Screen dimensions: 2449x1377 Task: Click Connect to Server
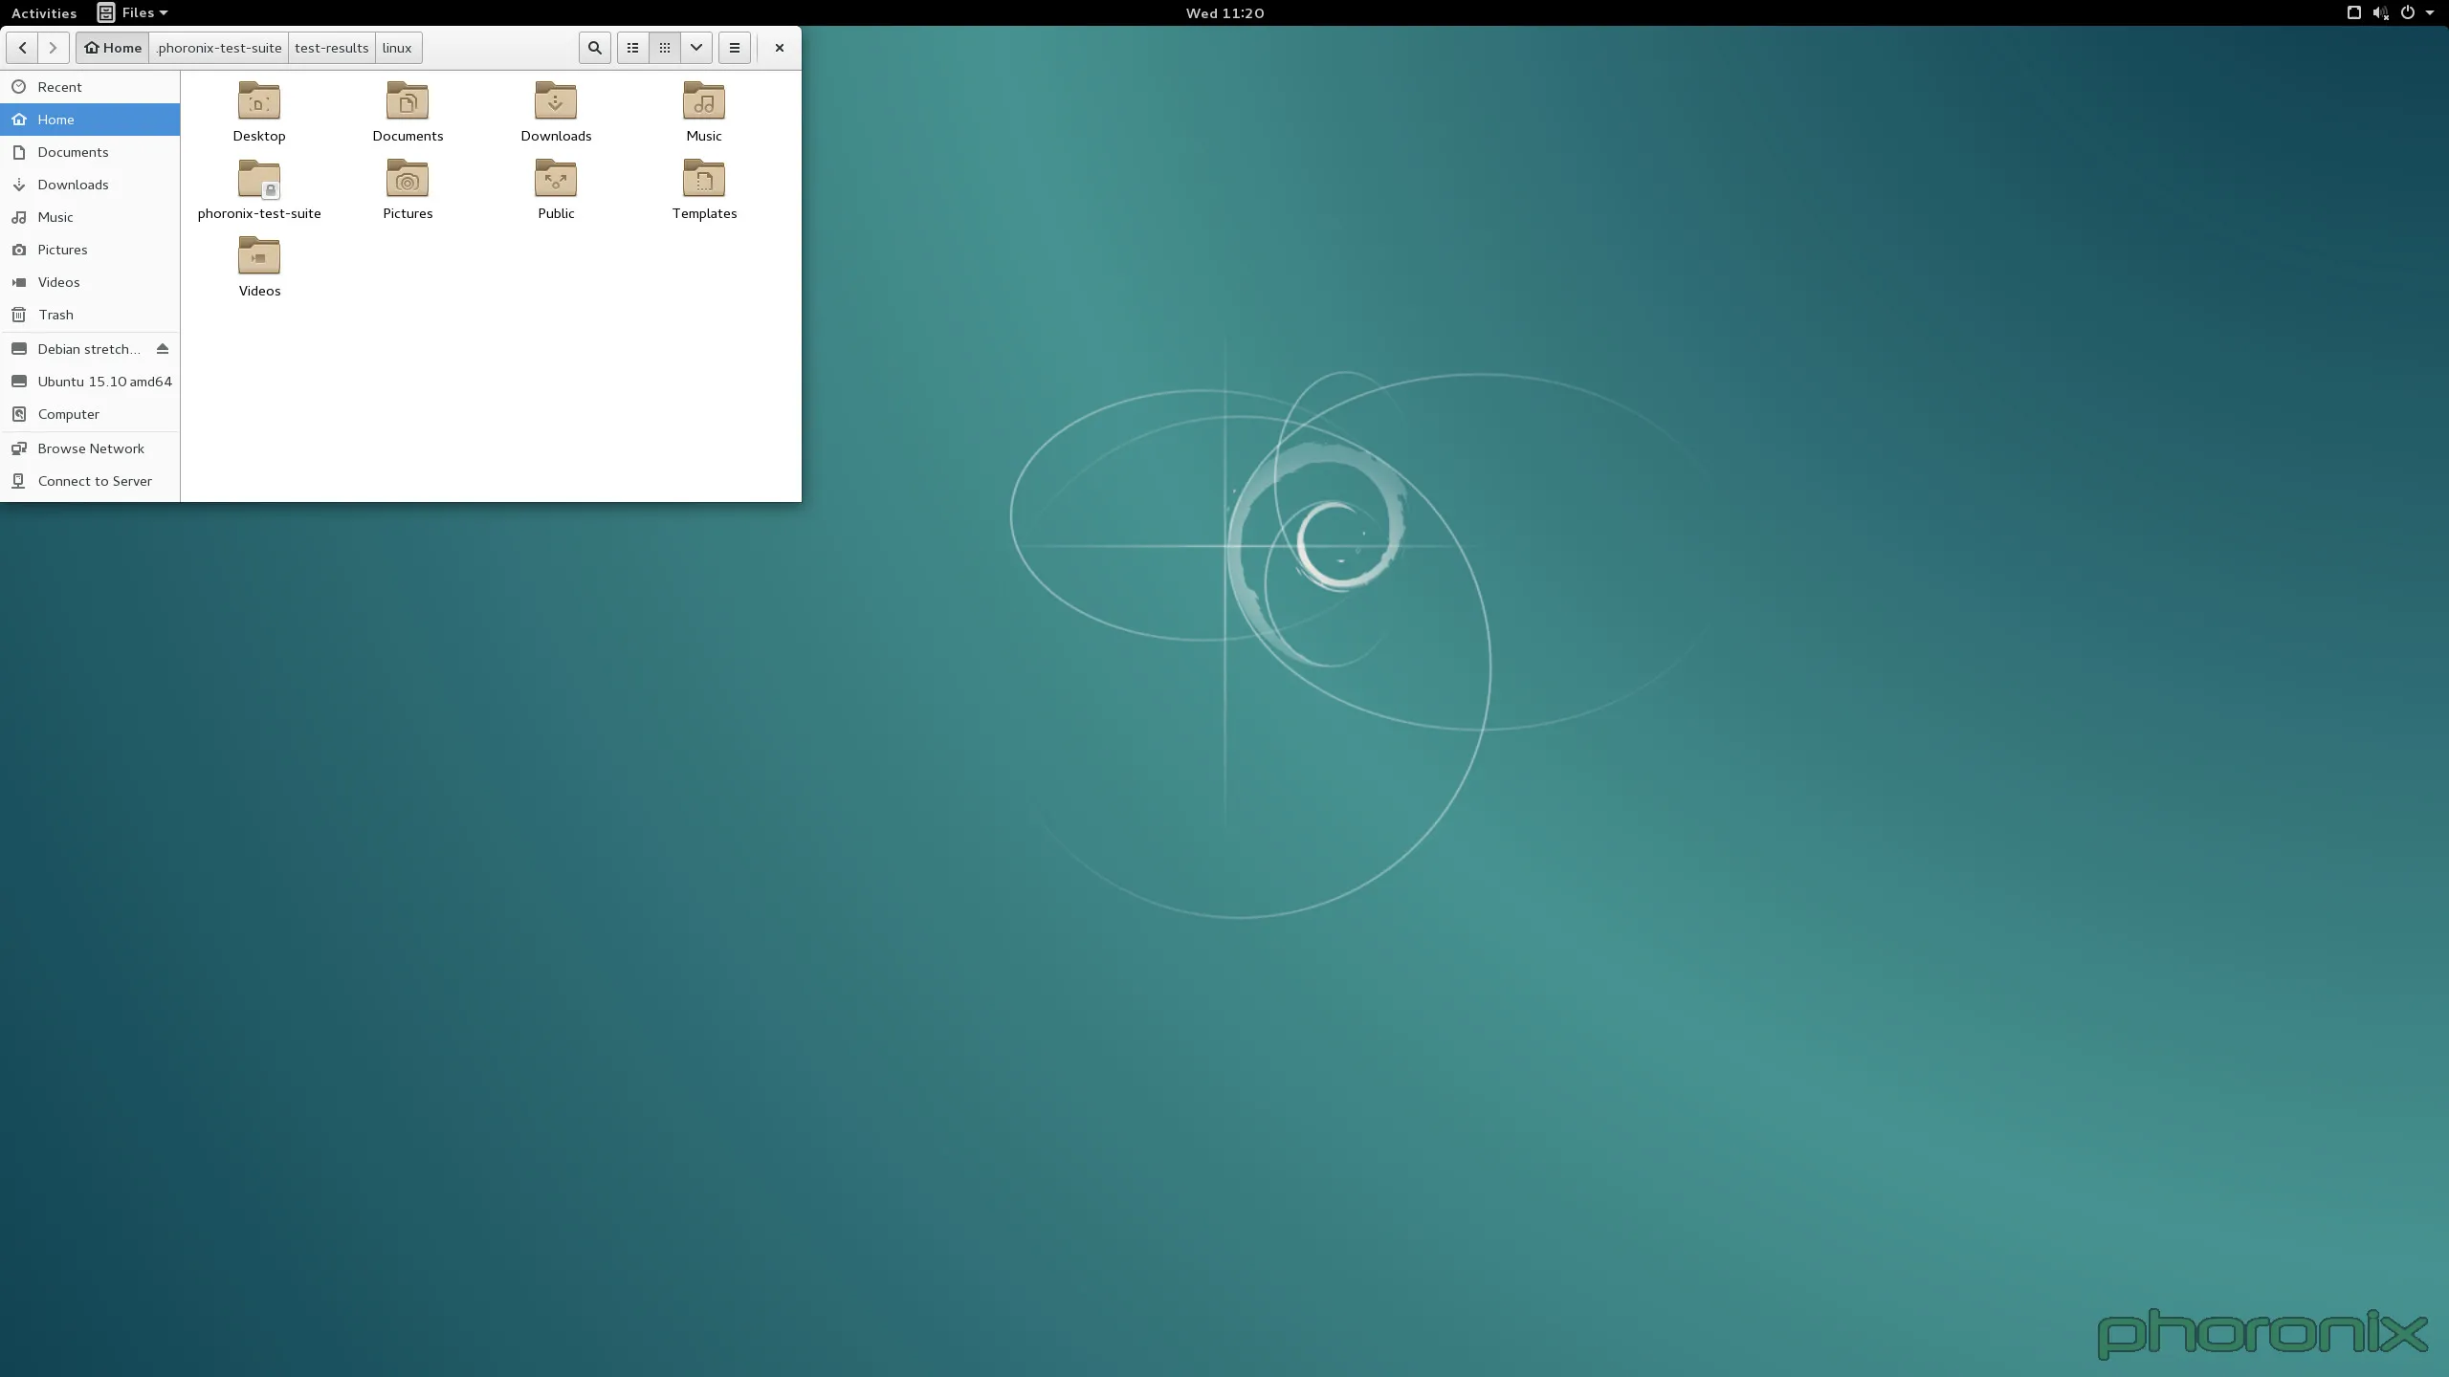point(95,481)
